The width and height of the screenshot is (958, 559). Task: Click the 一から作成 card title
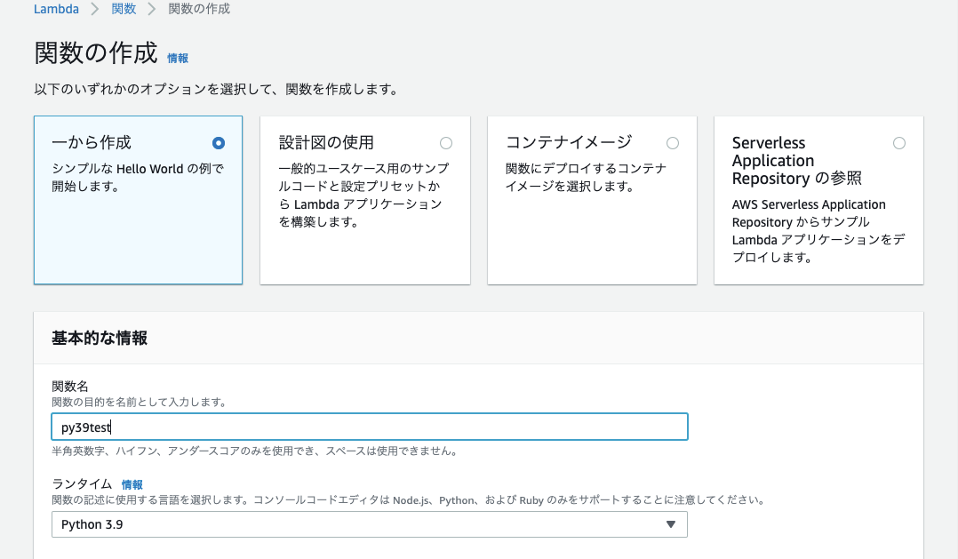point(92,142)
